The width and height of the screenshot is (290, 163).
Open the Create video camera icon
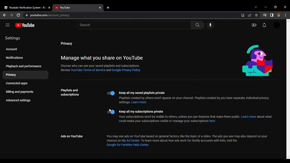tap(254, 25)
